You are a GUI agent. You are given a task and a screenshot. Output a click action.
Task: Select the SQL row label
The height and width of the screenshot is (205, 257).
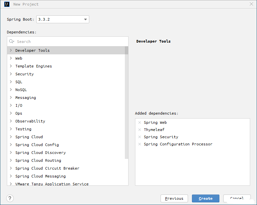[19, 82]
